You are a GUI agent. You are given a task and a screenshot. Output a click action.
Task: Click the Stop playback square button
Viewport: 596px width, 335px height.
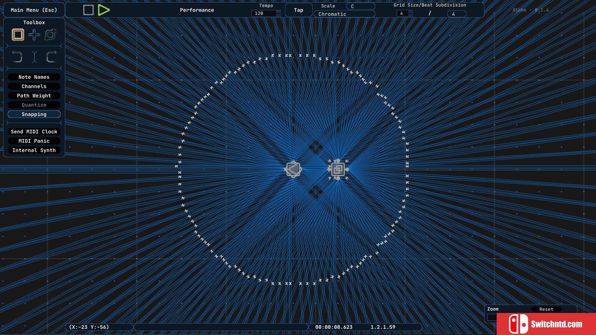tap(88, 10)
